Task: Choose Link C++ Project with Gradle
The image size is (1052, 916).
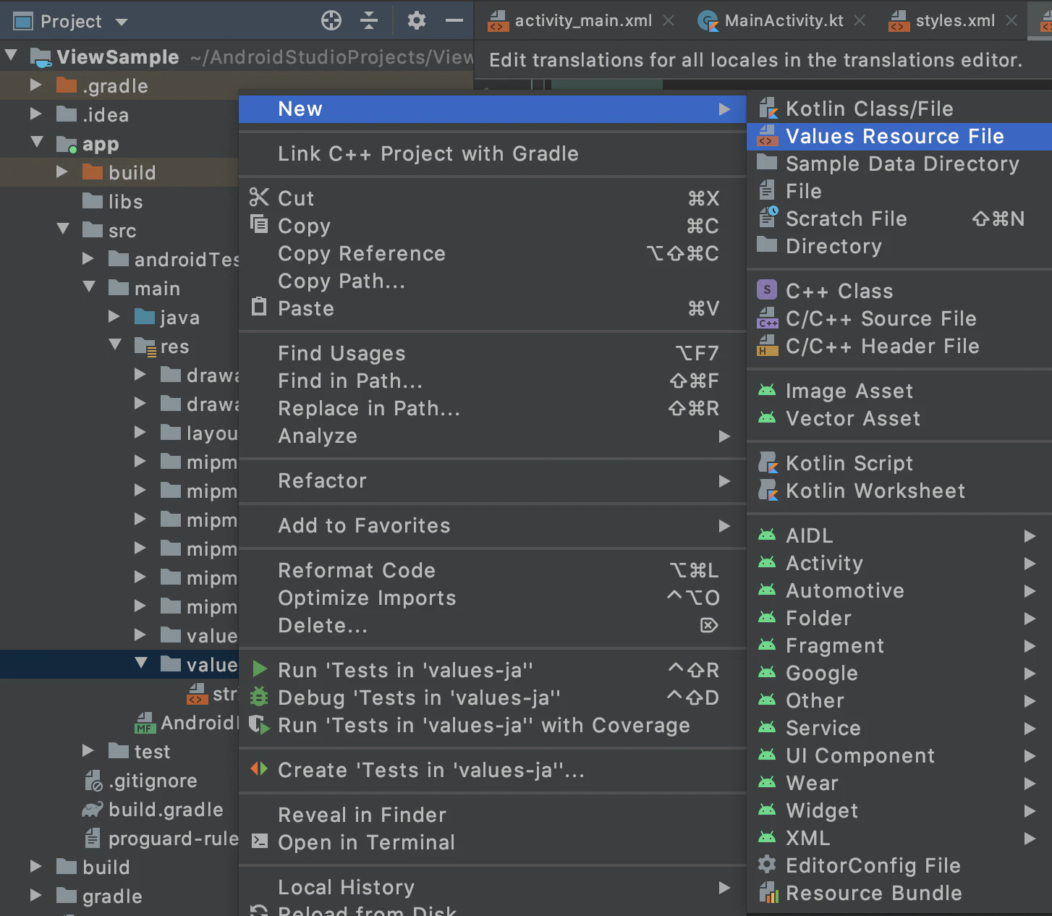Action: coord(492,153)
